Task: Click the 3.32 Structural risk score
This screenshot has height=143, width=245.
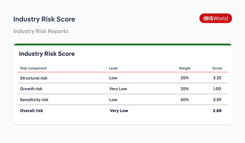Action: pos(217,78)
